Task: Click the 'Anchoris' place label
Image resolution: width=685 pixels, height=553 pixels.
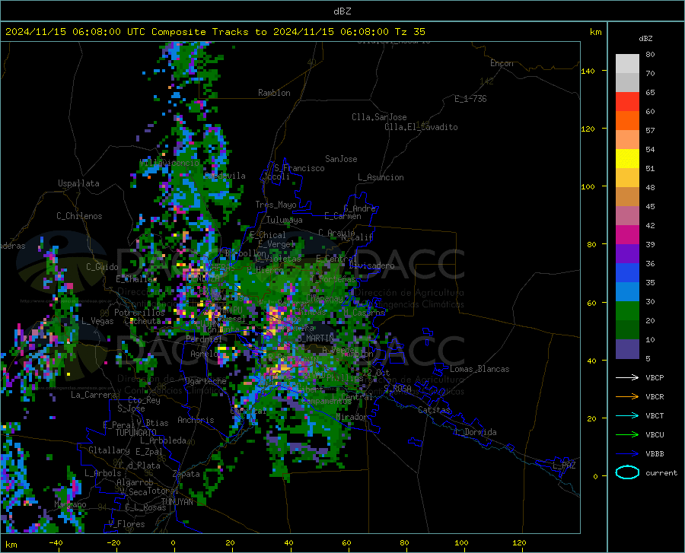Action: tap(196, 420)
